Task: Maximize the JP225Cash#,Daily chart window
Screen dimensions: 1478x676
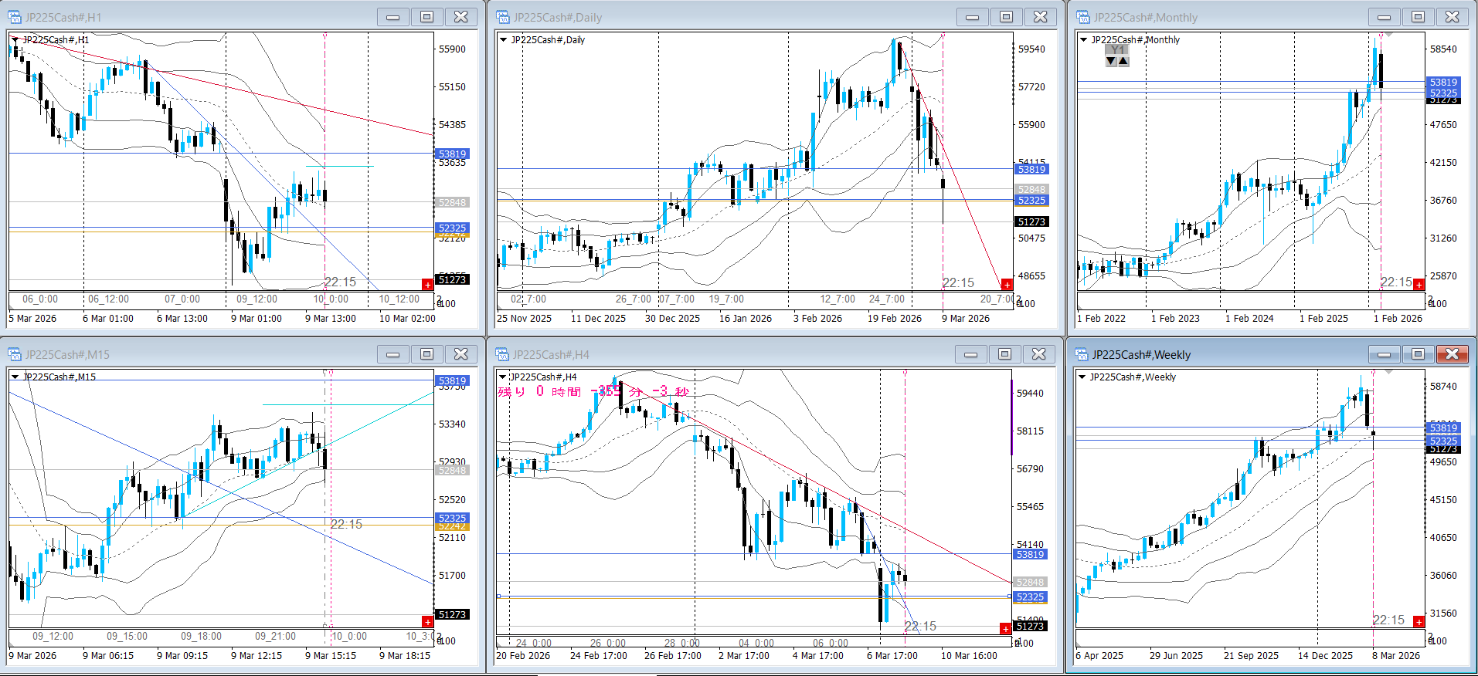Action: tap(1006, 17)
